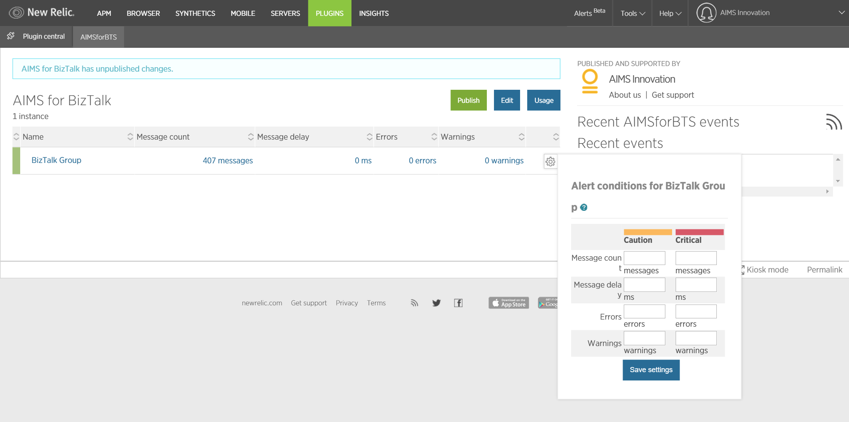Screen dimensions: 849x422
Task: Click the sort arrows of the last column
Action: point(556,137)
